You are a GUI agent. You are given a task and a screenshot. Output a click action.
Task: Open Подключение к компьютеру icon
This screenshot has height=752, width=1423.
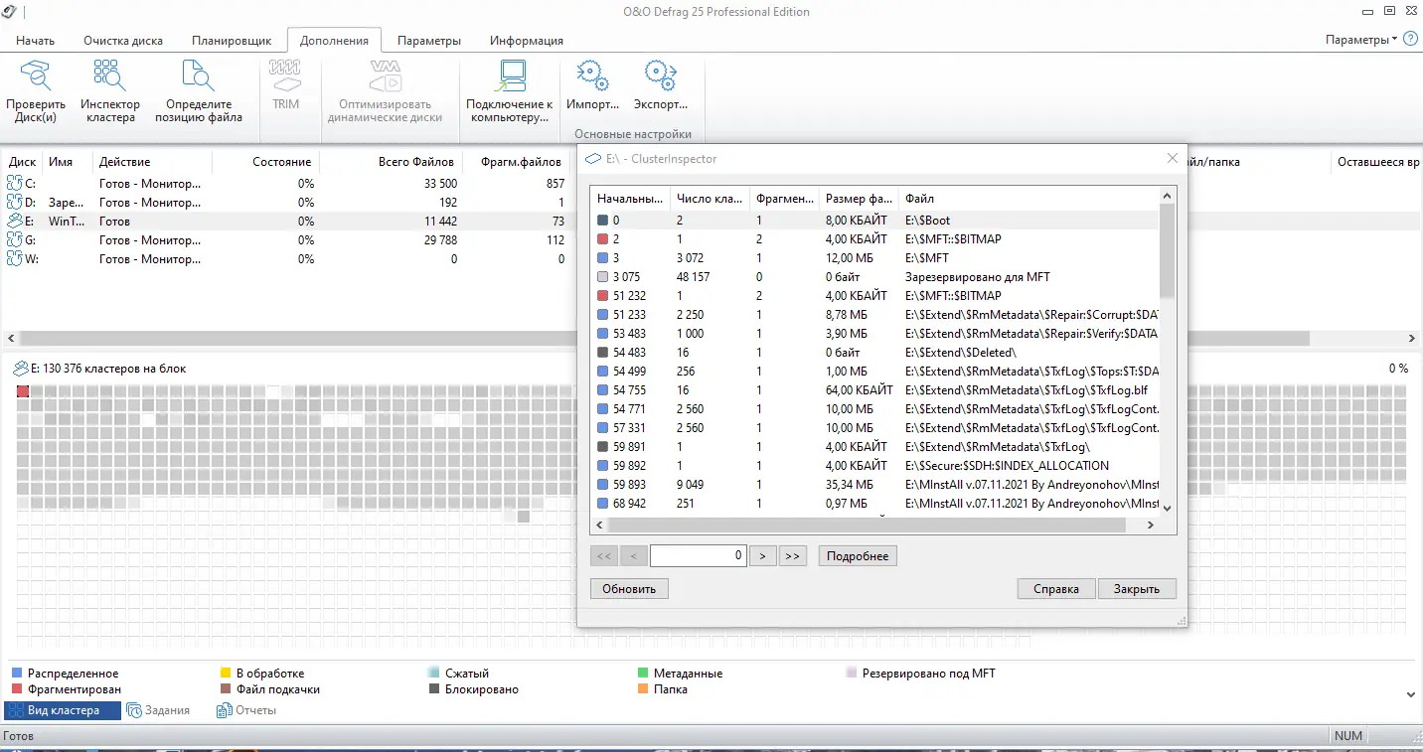pyautogui.click(x=509, y=76)
